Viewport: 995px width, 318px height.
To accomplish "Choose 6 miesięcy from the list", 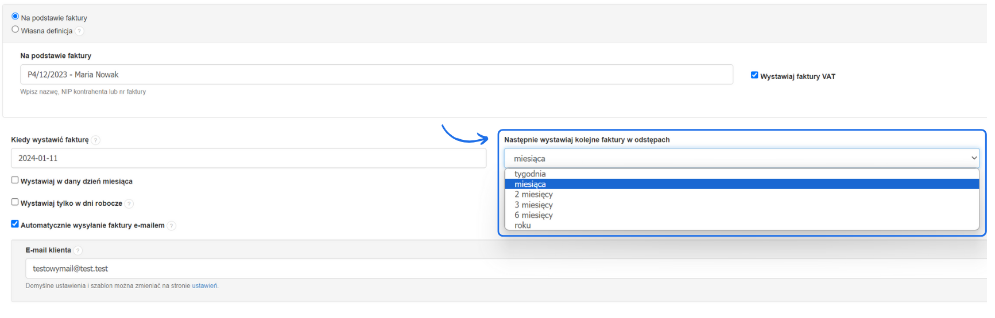I will (533, 215).
